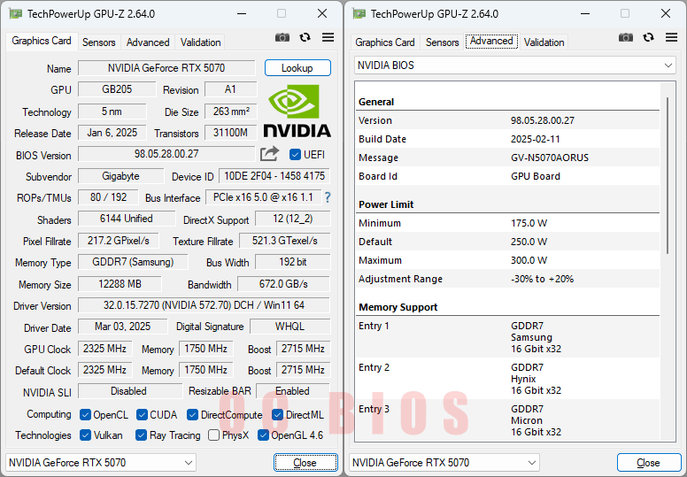Click the NVIDIA logo image
Screen dimensions: 687x477
click(x=297, y=111)
